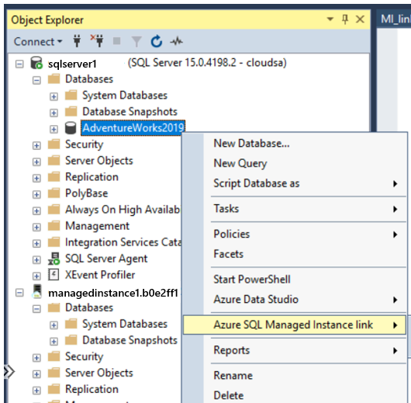The width and height of the screenshot is (411, 403).
Task: Select the AdventureWorks2019 database label
Action: tap(133, 128)
